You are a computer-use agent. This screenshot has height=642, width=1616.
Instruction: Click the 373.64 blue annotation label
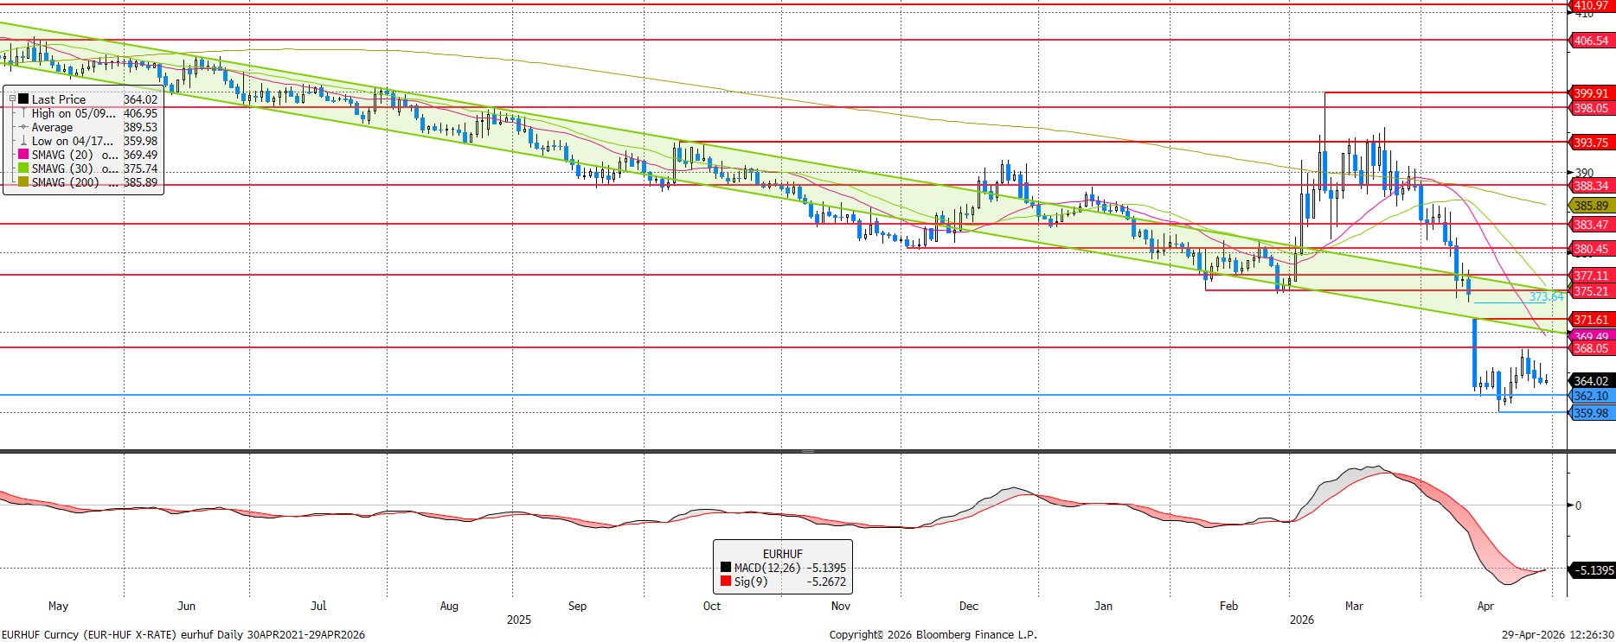1546,296
